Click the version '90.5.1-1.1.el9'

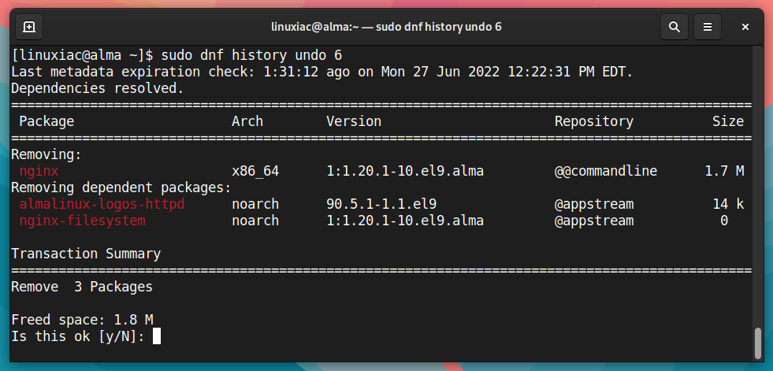(x=381, y=204)
